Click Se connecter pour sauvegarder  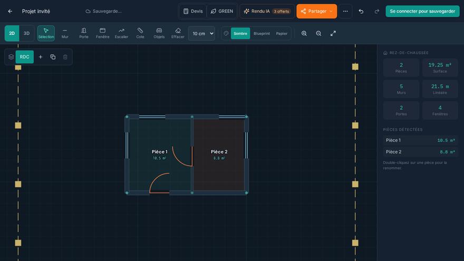click(x=422, y=11)
